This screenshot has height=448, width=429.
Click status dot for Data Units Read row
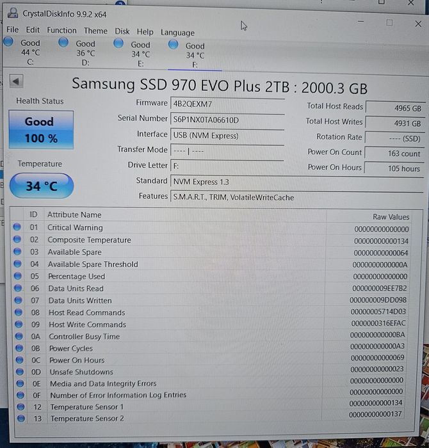[x=18, y=288]
